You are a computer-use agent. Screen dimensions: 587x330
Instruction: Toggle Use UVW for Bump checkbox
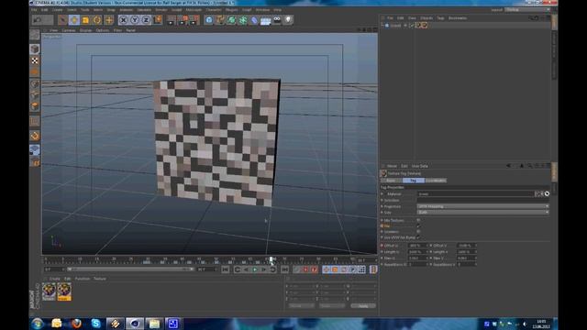click(418, 237)
